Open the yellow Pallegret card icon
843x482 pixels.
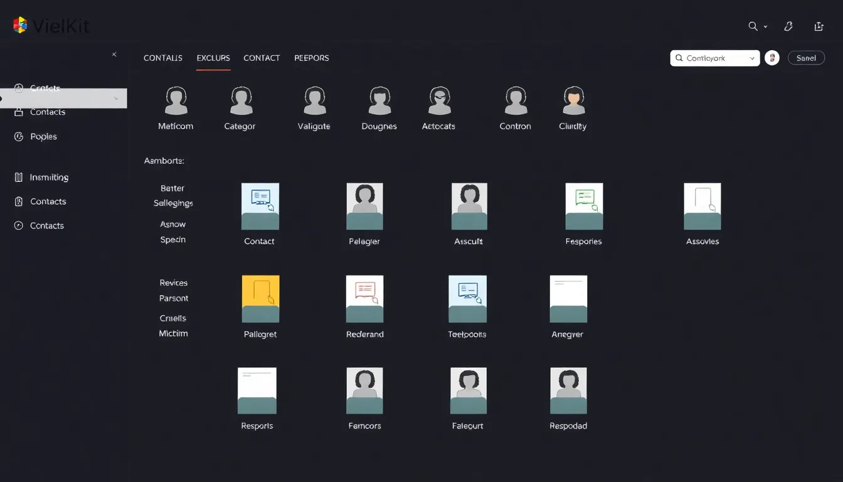(x=260, y=299)
